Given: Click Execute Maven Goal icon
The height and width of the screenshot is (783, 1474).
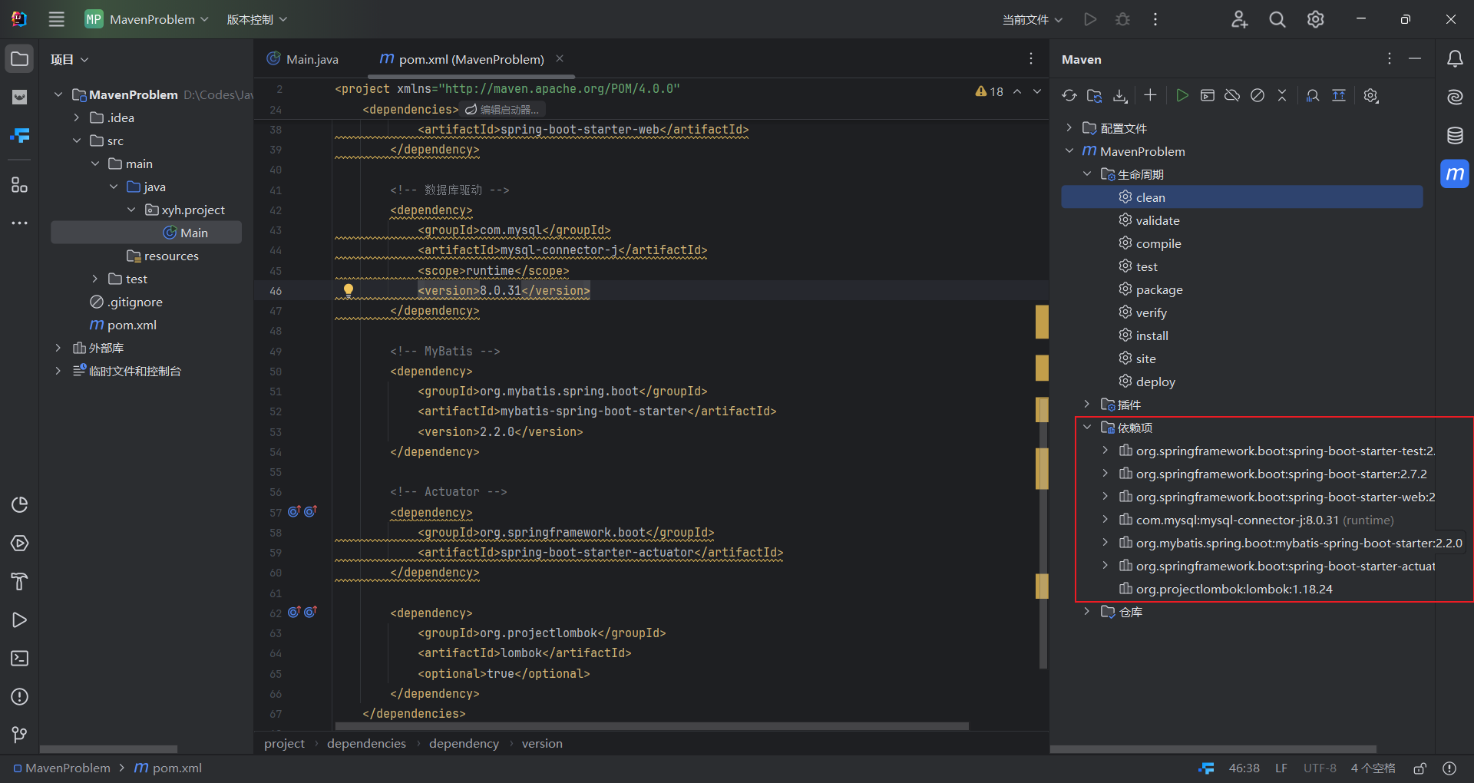Looking at the screenshot, I should [1208, 96].
